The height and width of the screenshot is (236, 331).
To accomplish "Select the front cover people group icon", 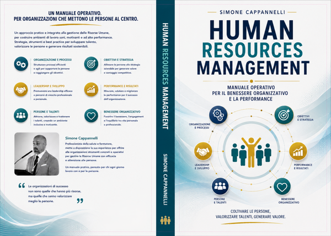I will [220, 186].
